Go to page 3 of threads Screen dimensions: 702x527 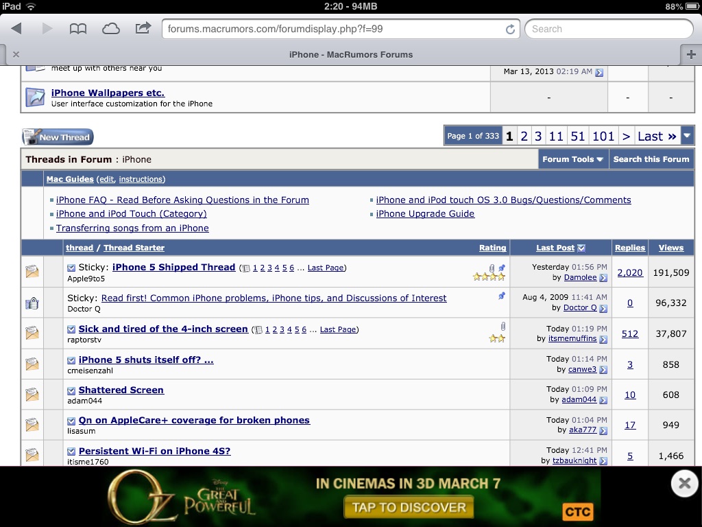[x=538, y=136]
